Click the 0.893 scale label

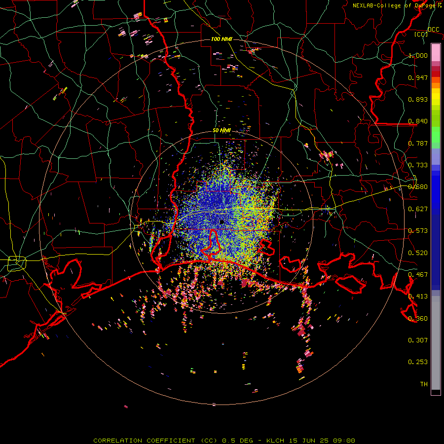point(418,99)
